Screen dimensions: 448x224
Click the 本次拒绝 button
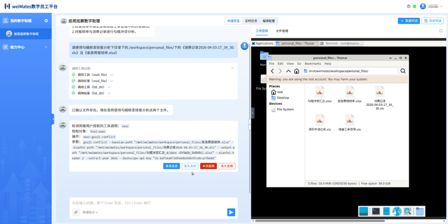coord(208,166)
